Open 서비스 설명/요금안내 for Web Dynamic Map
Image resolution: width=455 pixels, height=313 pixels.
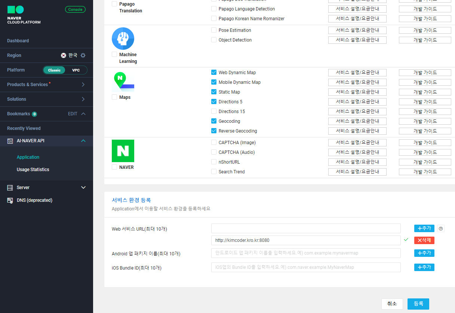[x=357, y=73]
